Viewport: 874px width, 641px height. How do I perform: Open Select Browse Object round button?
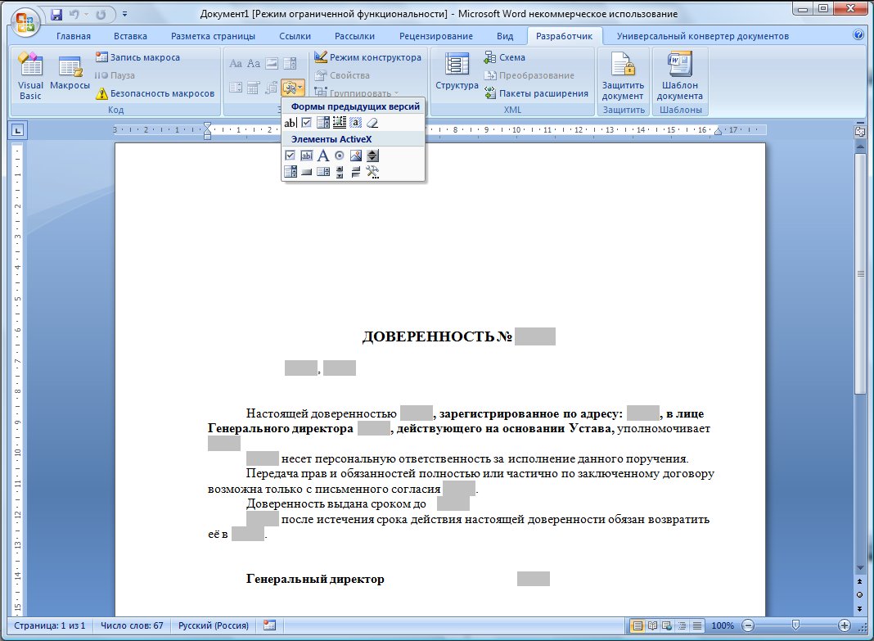point(859,594)
